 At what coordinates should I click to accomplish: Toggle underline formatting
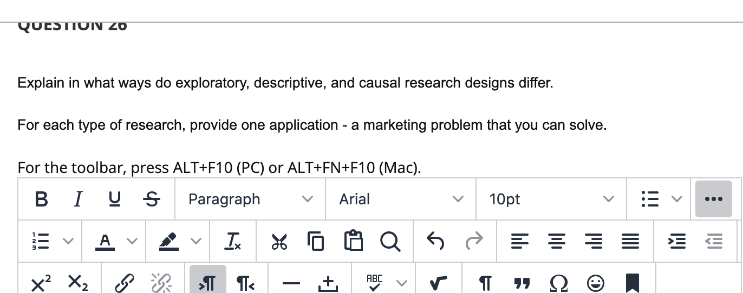[115, 199]
